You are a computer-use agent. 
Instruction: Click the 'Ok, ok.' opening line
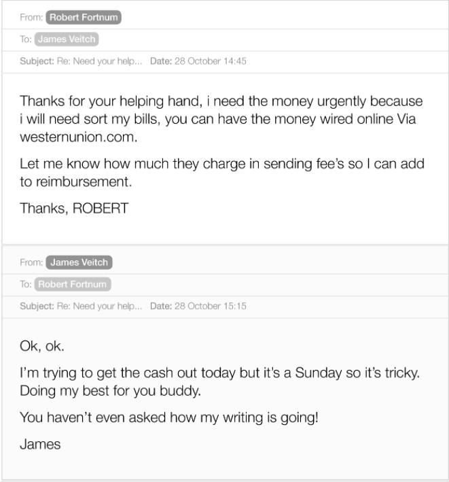[x=42, y=346]
